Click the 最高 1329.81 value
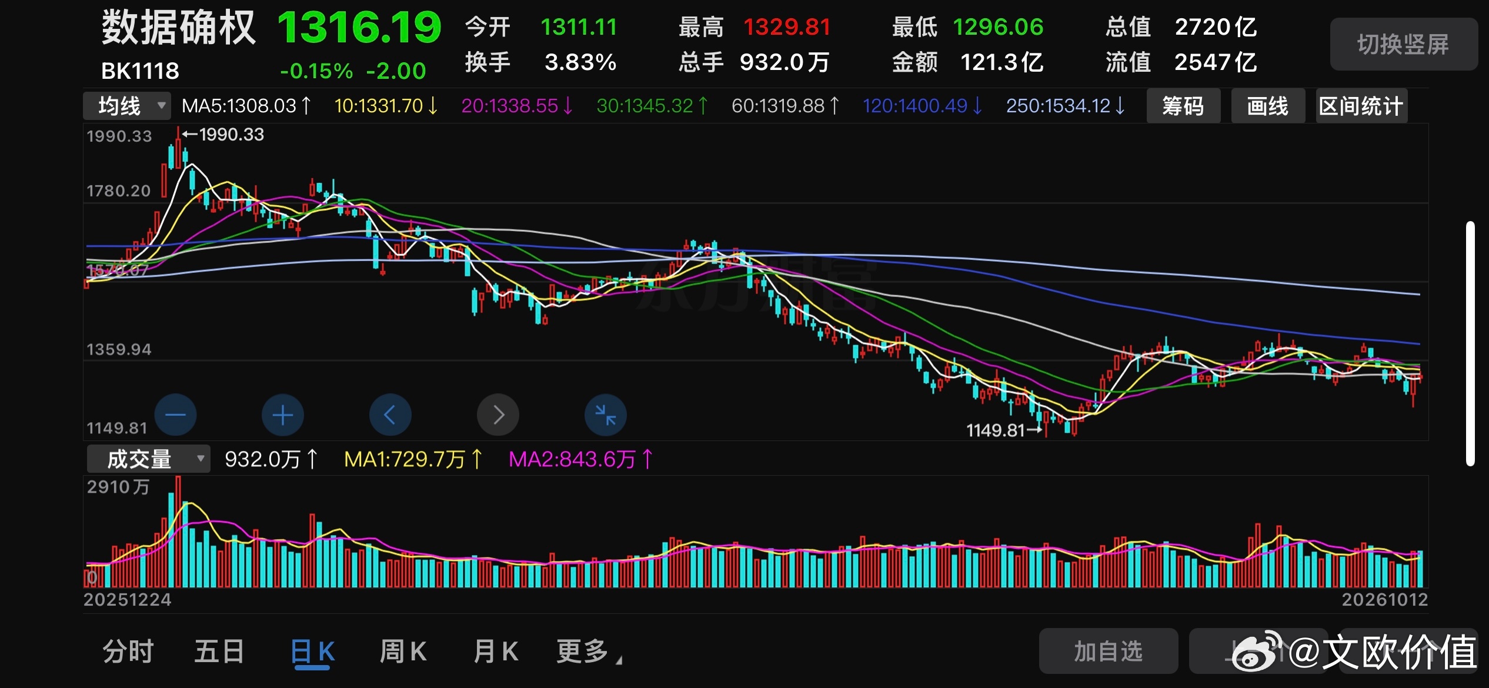This screenshot has height=688, width=1489. 787,27
